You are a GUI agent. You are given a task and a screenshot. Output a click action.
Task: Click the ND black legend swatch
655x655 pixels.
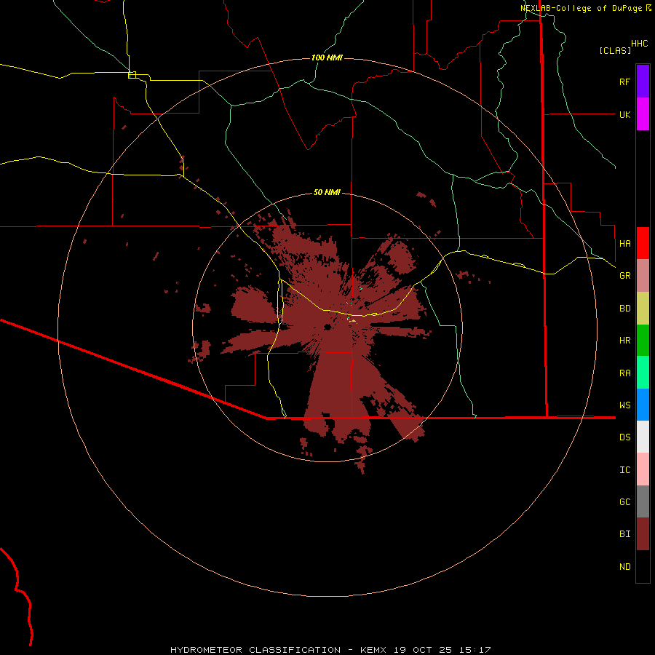point(643,566)
